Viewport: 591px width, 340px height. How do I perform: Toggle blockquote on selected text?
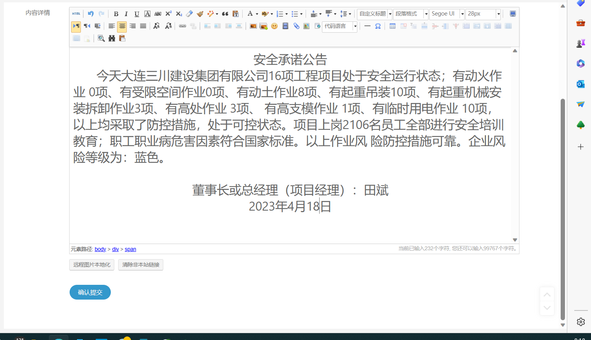pos(225,14)
